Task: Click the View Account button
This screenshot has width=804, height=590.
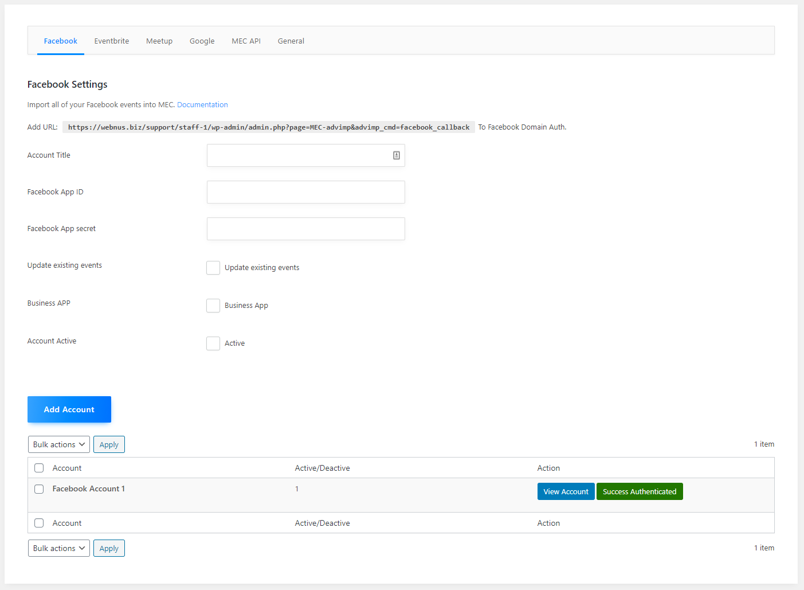Action: [566, 491]
